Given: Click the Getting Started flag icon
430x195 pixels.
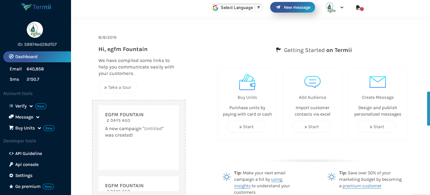Looking at the screenshot, I should pyautogui.click(x=279, y=50).
